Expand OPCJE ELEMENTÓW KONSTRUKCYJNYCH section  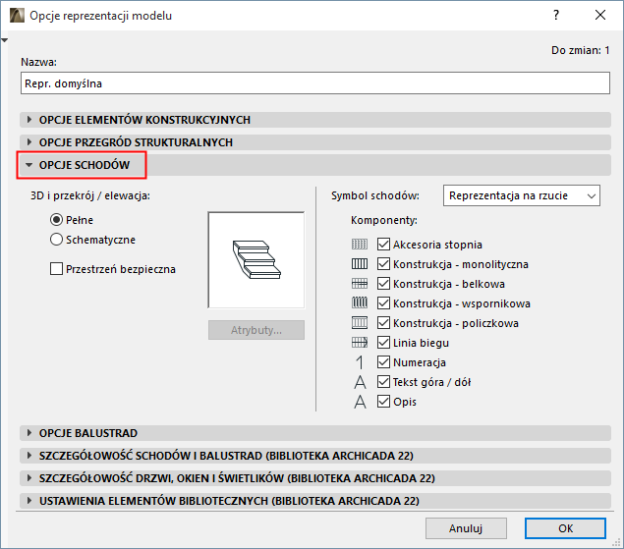tap(315, 120)
